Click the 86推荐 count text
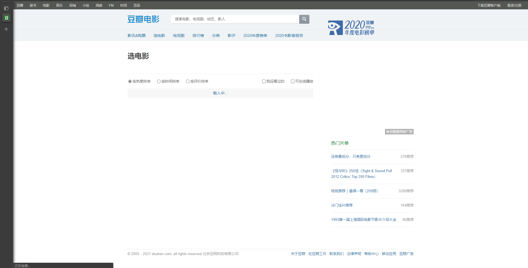Image resolution: width=528 pixels, height=268 pixels. (x=408, y=220)
